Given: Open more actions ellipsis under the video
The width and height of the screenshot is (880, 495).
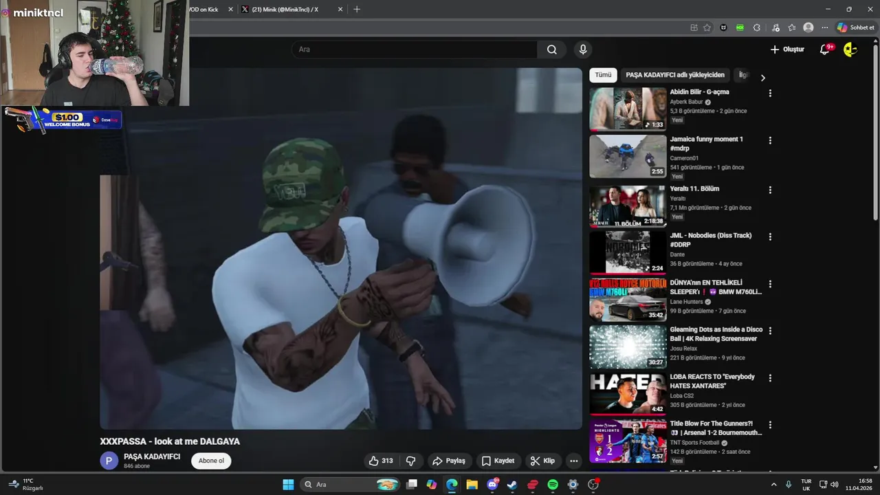Looking at the screenshot, I should coord(574,461).
